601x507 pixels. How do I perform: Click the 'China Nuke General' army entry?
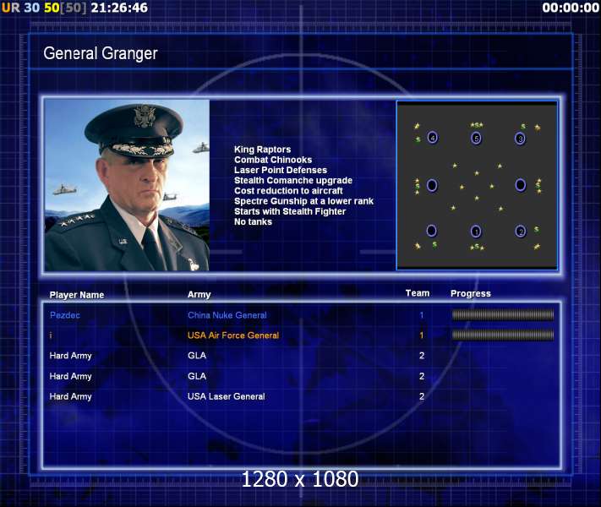point(227,315)
